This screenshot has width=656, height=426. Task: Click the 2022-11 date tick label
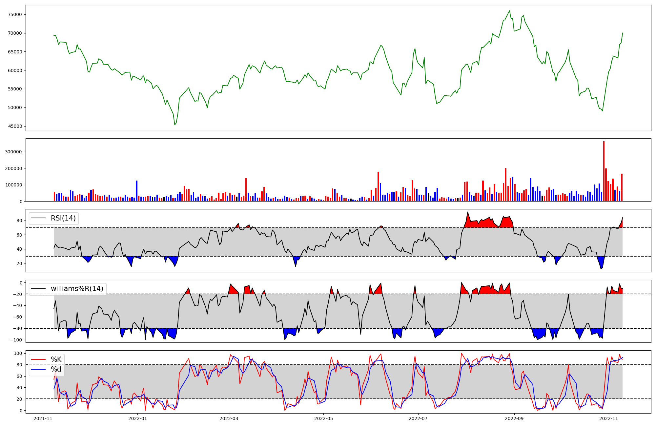click(x=609, y=418)
